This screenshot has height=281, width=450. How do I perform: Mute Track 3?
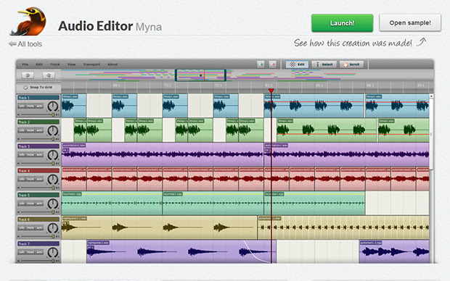point(30,155)
